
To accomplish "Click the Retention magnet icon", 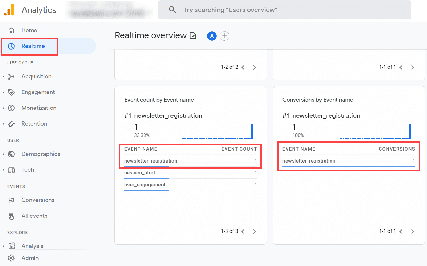I will pos(11,124).
